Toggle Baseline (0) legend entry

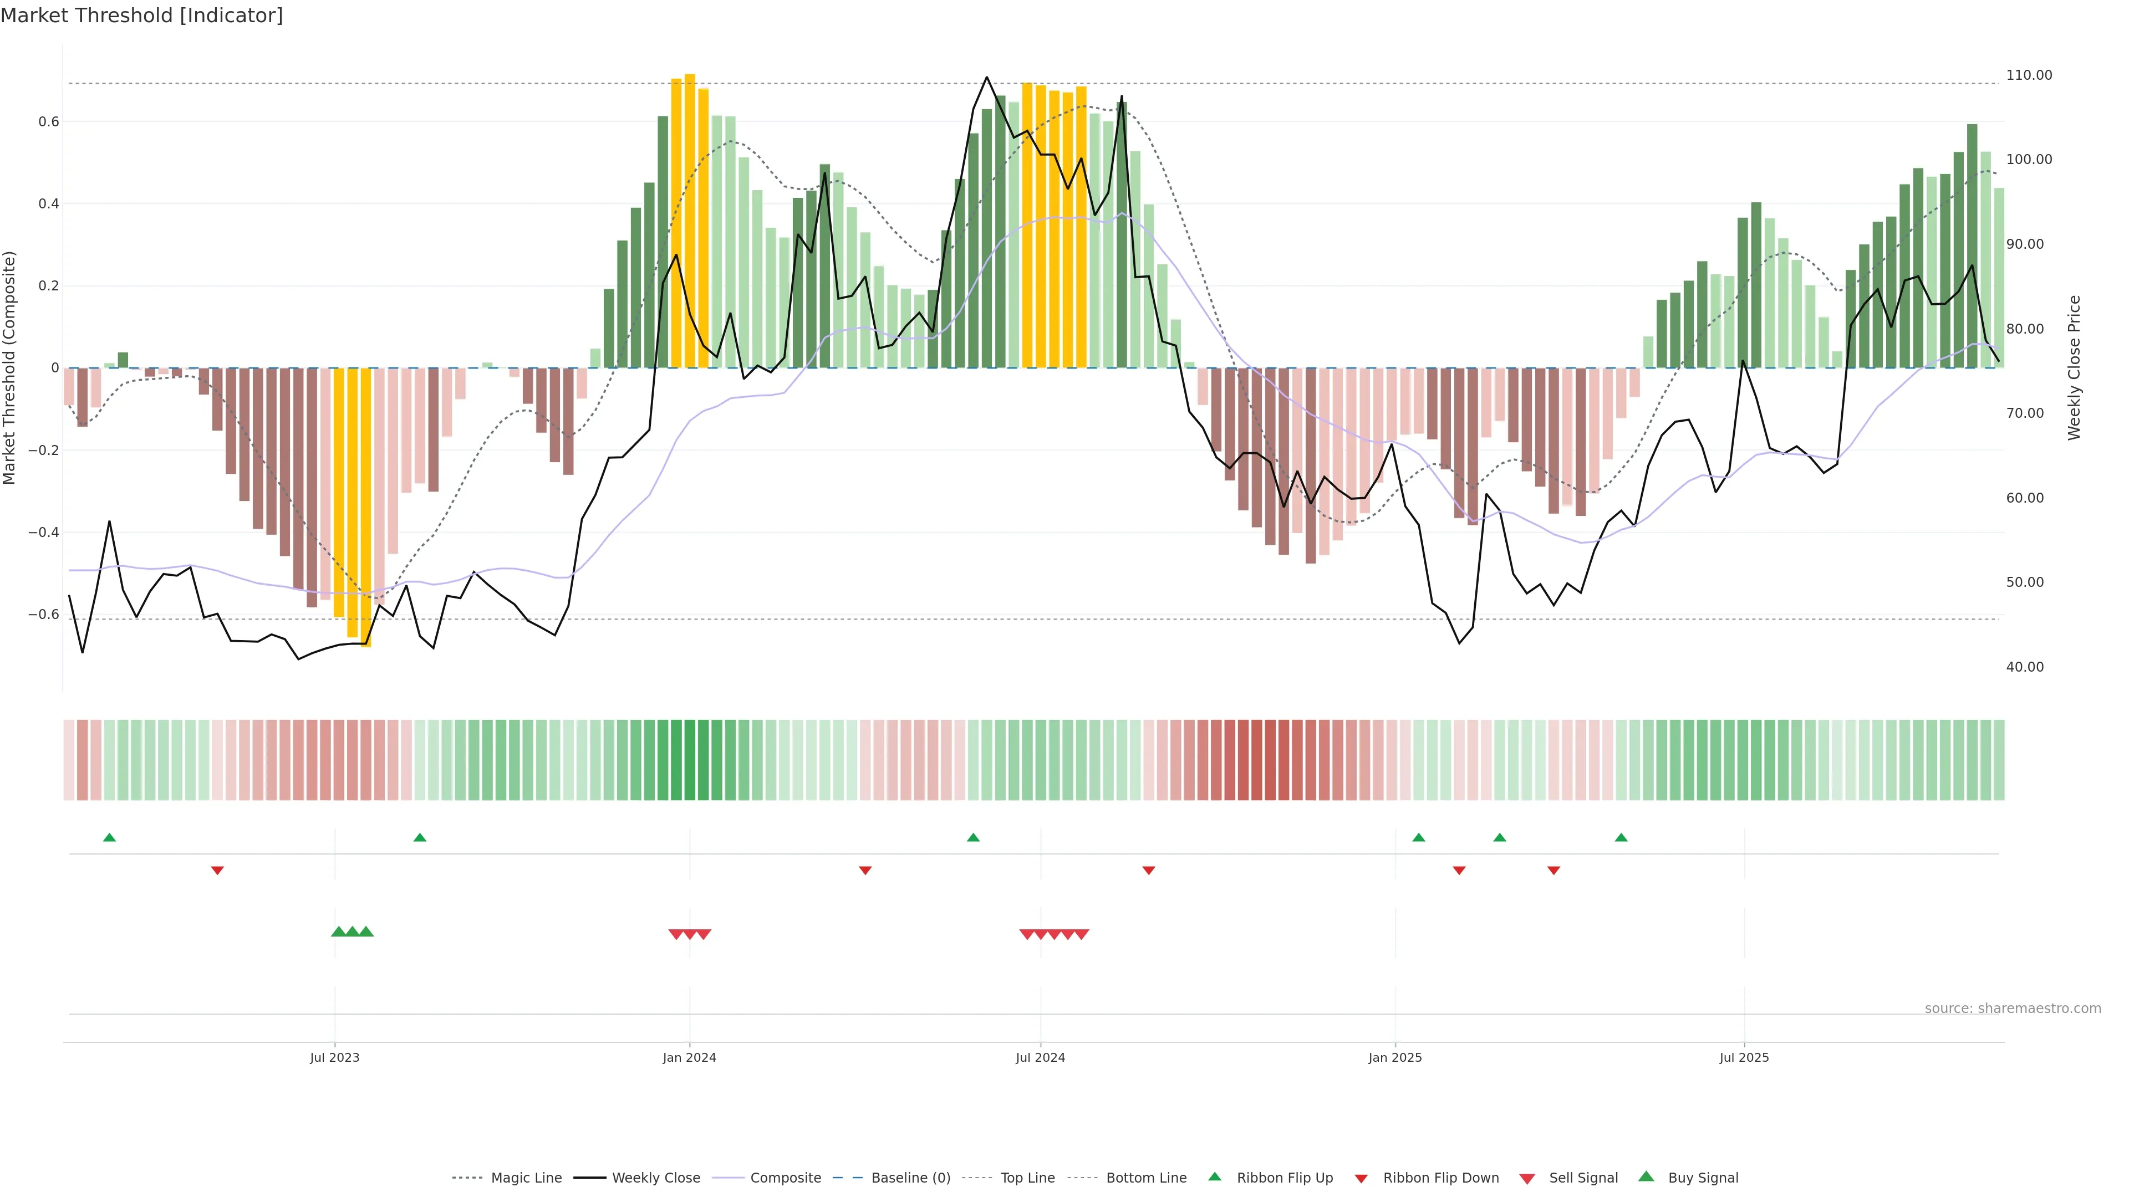(910, 1178)
